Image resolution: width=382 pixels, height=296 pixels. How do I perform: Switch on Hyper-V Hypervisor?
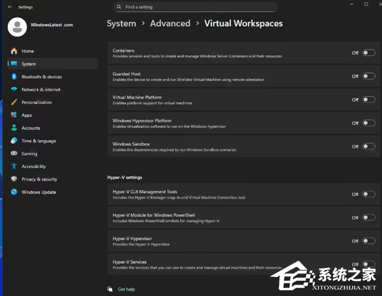369,241
